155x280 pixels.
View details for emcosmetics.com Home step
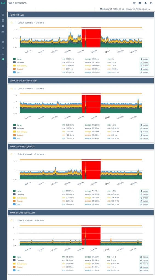pos(144,257)
